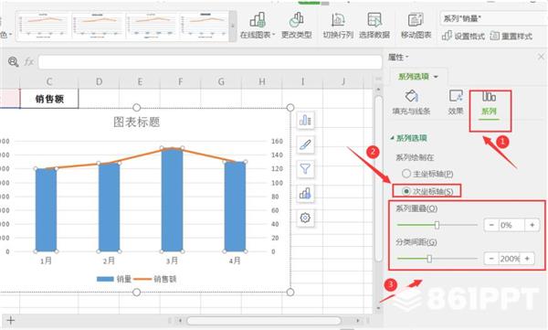Open the 系列选项 dropdown in the properties panel
This screenshot has height=330, width=548.
[x=418, y=76]
